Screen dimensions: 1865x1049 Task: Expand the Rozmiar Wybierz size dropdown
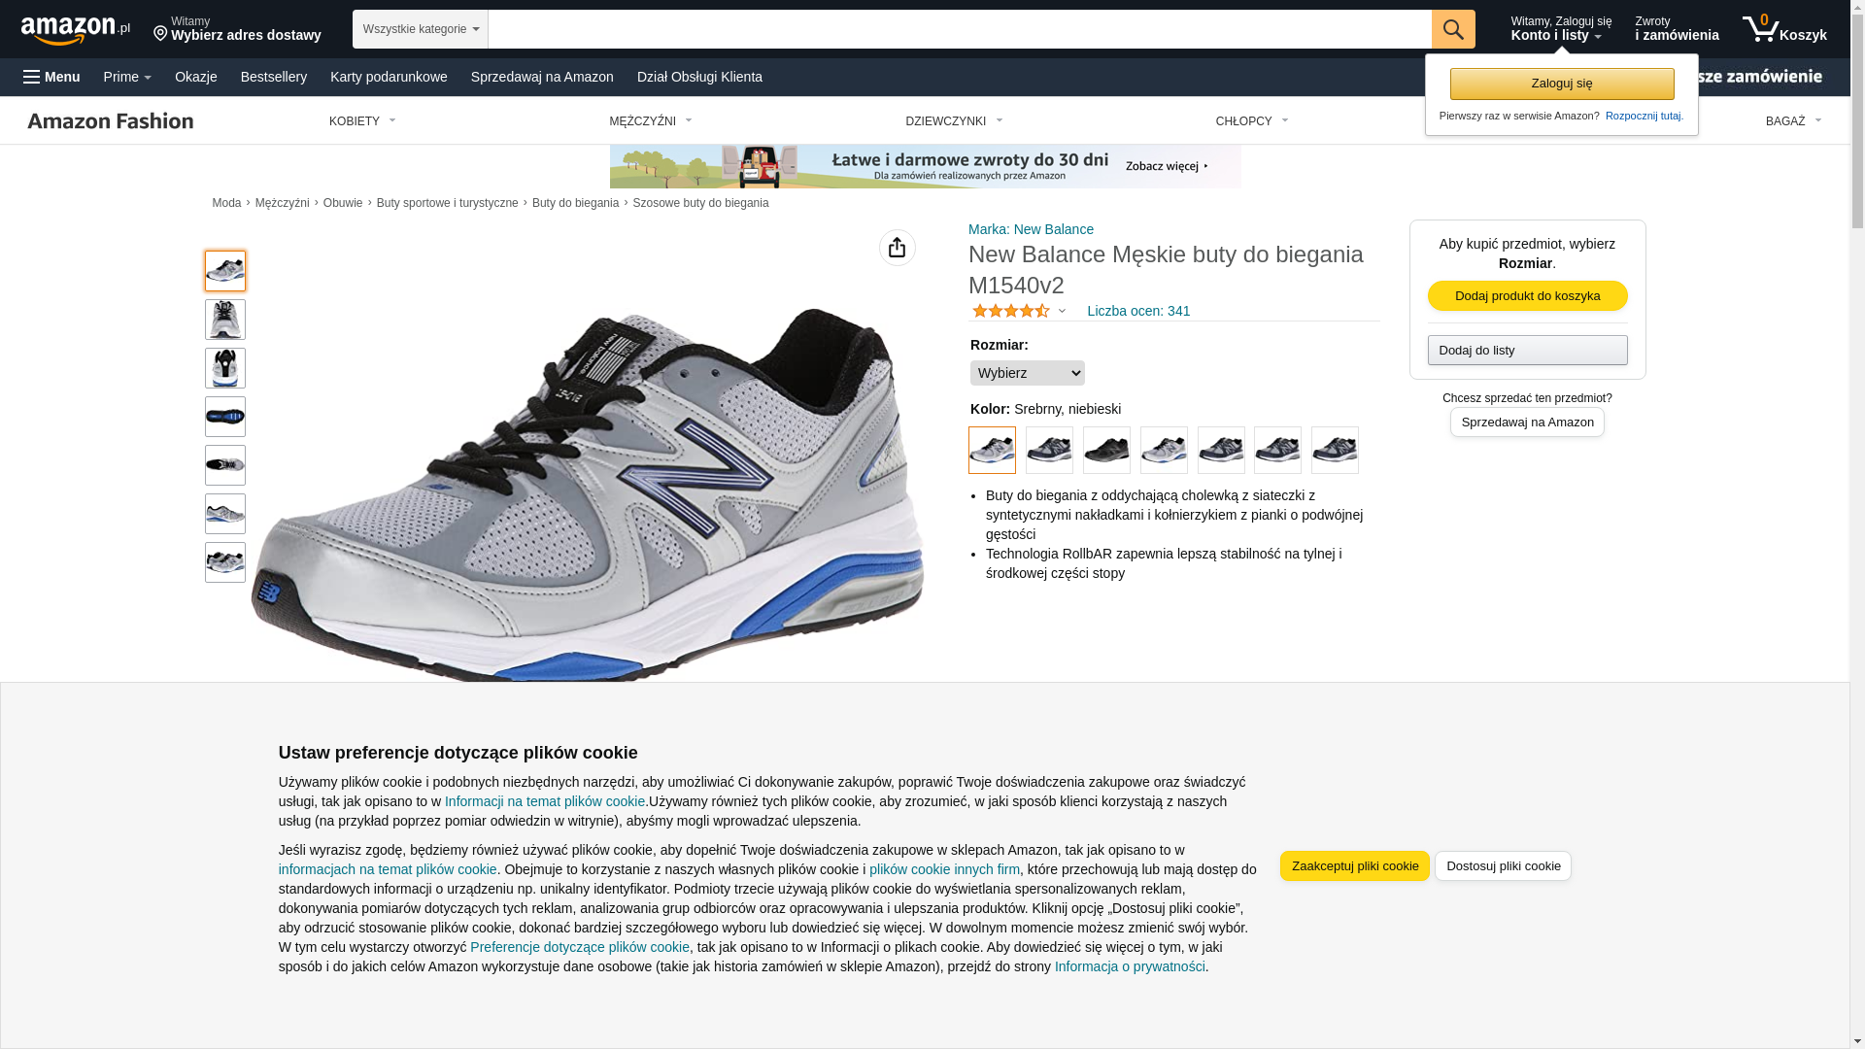click(1027, 373)
